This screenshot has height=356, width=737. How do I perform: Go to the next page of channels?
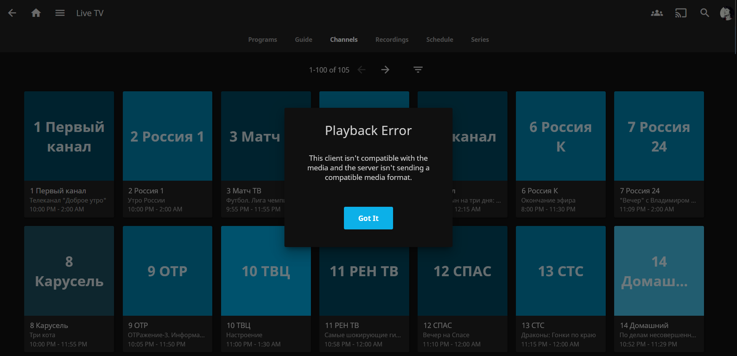tap(385, 69)
